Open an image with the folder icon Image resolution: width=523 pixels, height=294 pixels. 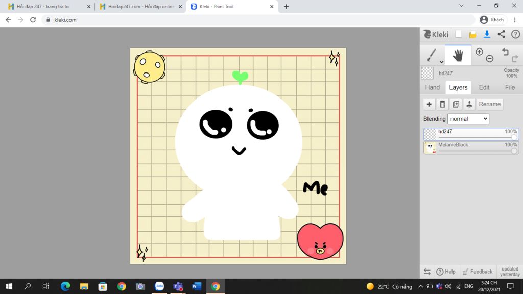coord(472,34)
